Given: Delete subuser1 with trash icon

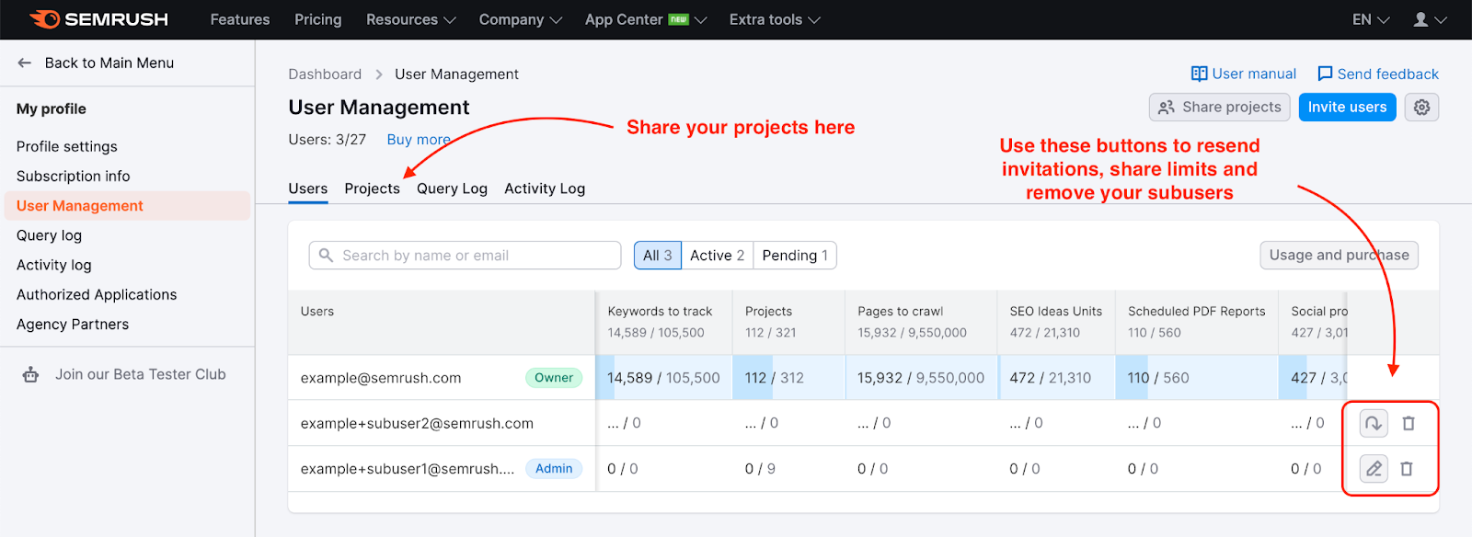Looking at the screenshot, I should tap(1407, 469).
